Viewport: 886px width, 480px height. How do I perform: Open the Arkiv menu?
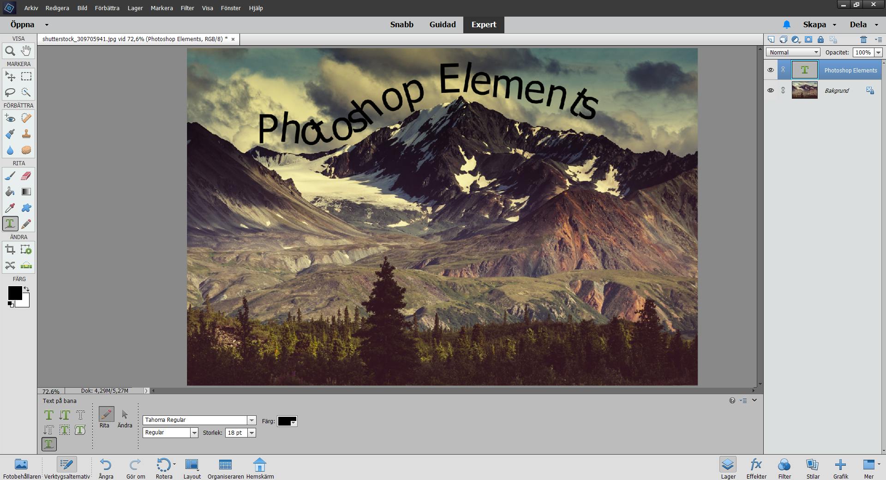[31, 8]
